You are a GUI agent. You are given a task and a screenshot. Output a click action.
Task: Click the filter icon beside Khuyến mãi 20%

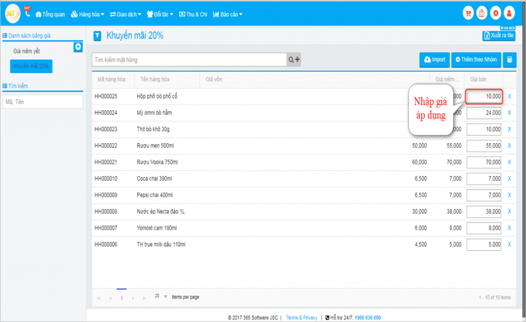(97, 36)
